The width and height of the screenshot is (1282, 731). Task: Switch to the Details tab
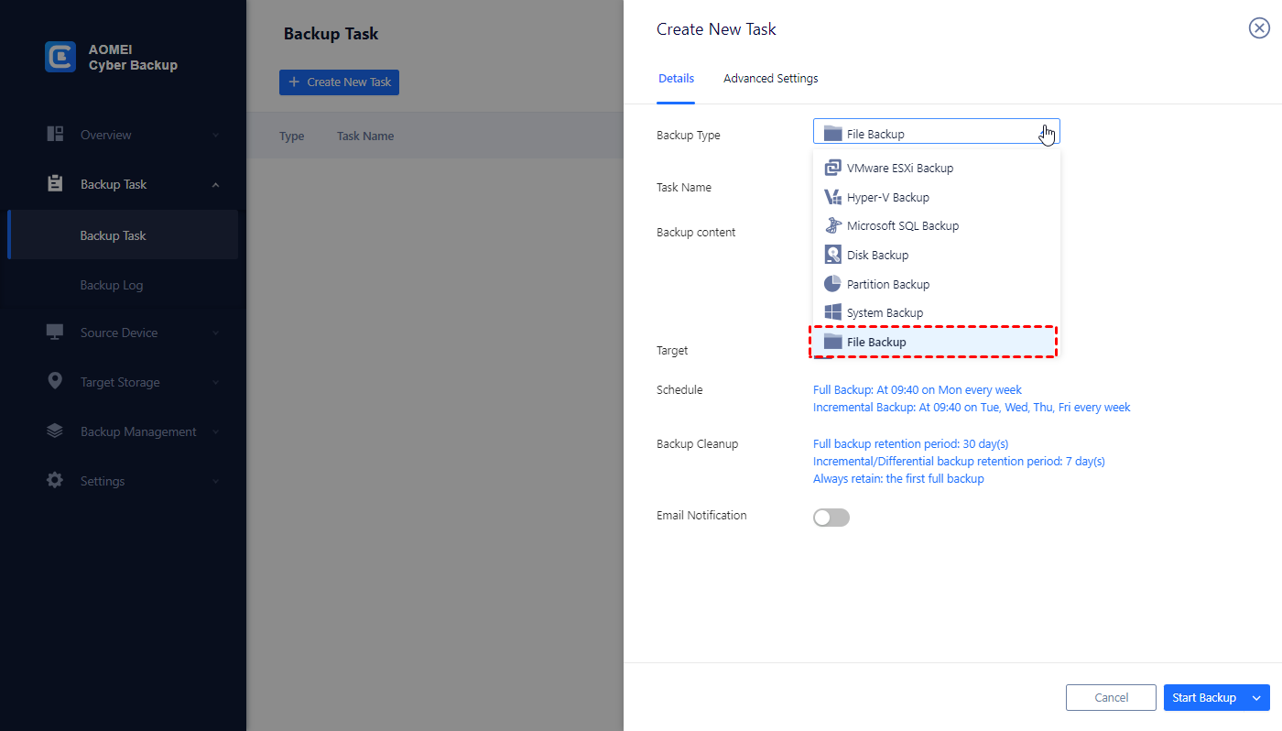(676, 79)
